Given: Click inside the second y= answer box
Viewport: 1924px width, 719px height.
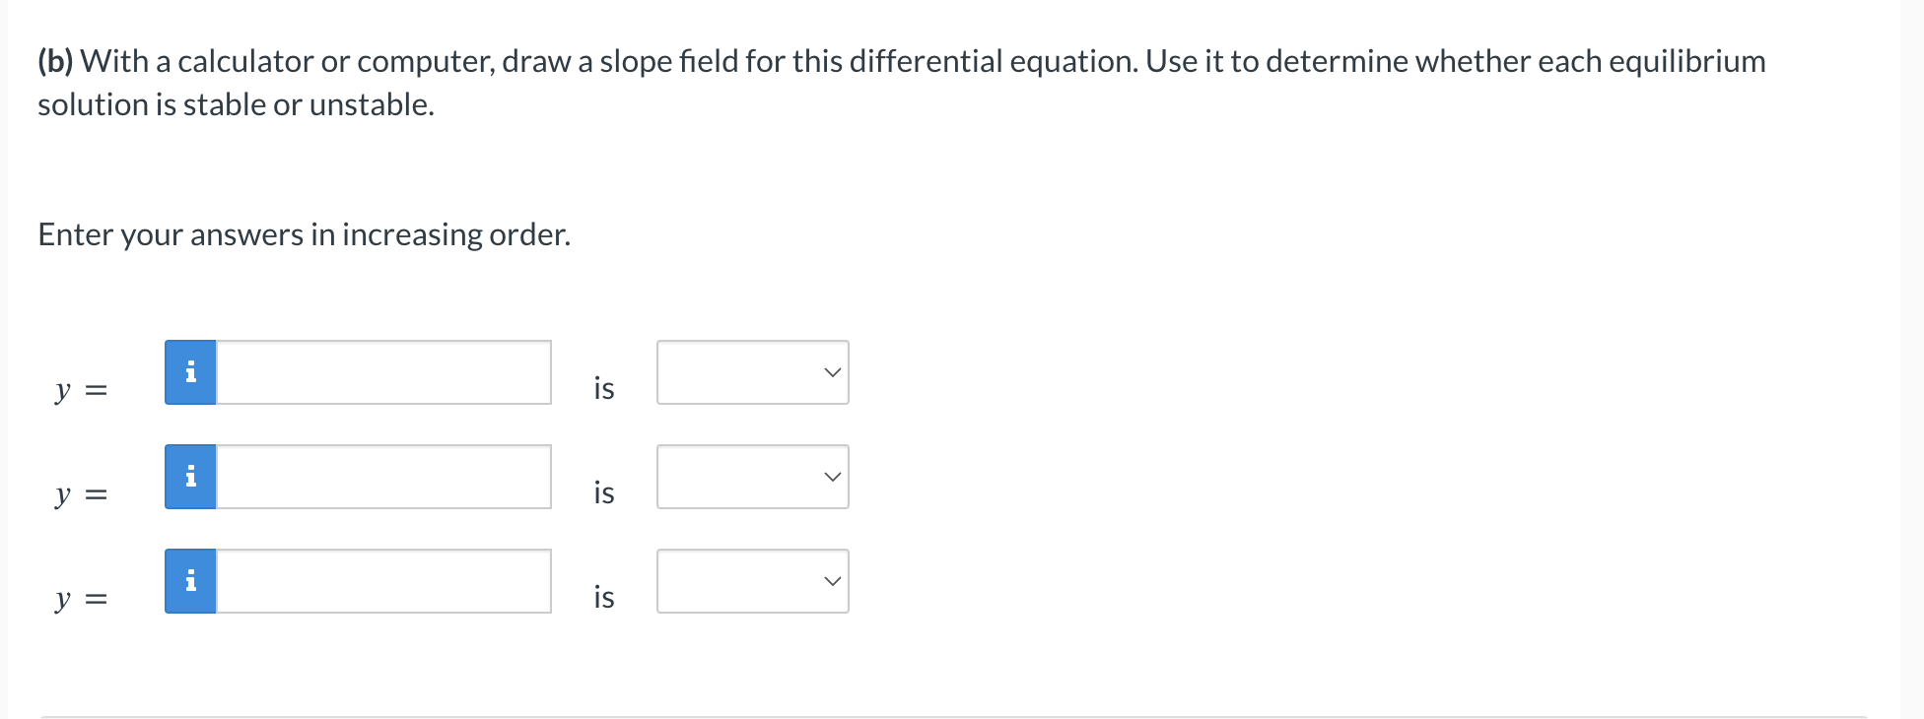Looking at the screenshot, I should tap(383, 477).
